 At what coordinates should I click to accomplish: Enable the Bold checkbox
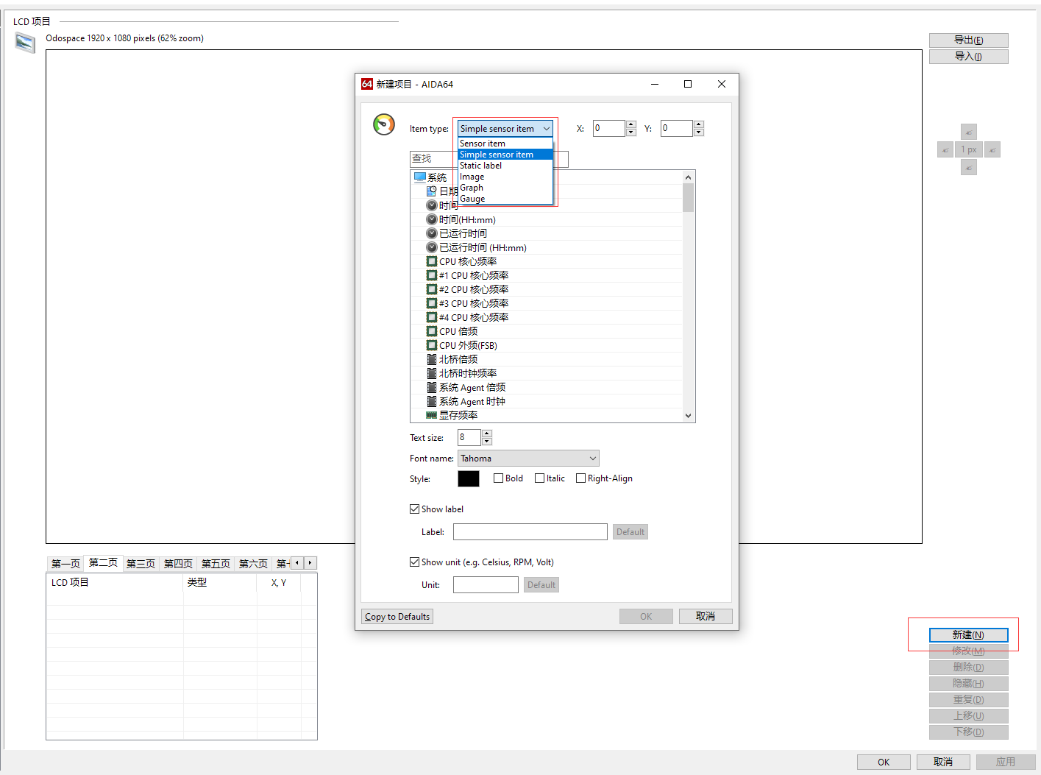(498, 478)
